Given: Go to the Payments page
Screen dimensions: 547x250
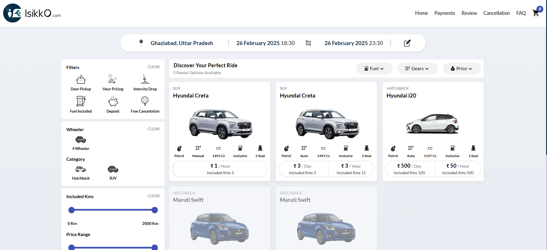Looking at the screenshot, I should point(445,13).
